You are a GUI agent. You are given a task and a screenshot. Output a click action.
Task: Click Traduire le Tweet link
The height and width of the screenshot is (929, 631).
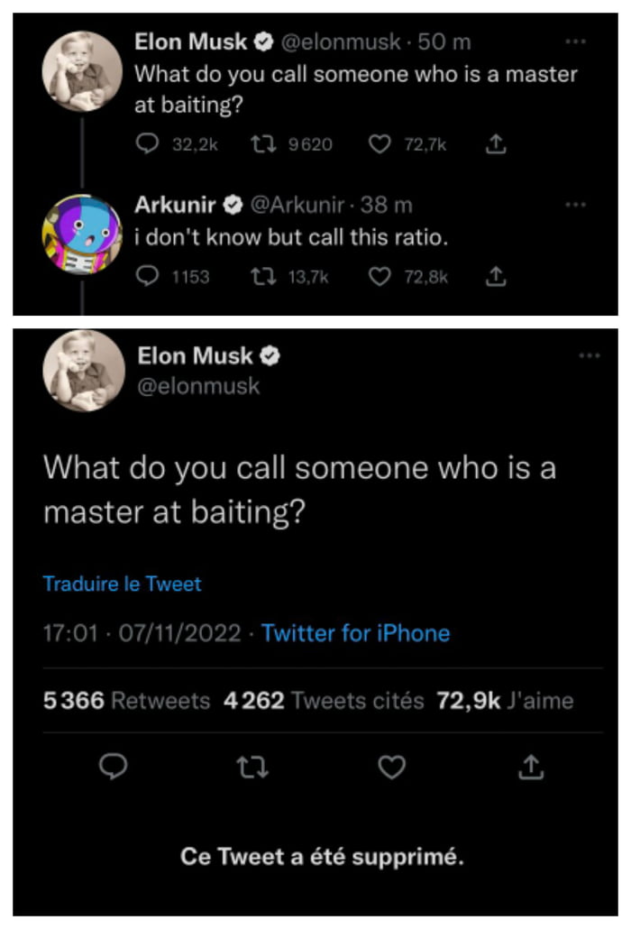[123, 584]
